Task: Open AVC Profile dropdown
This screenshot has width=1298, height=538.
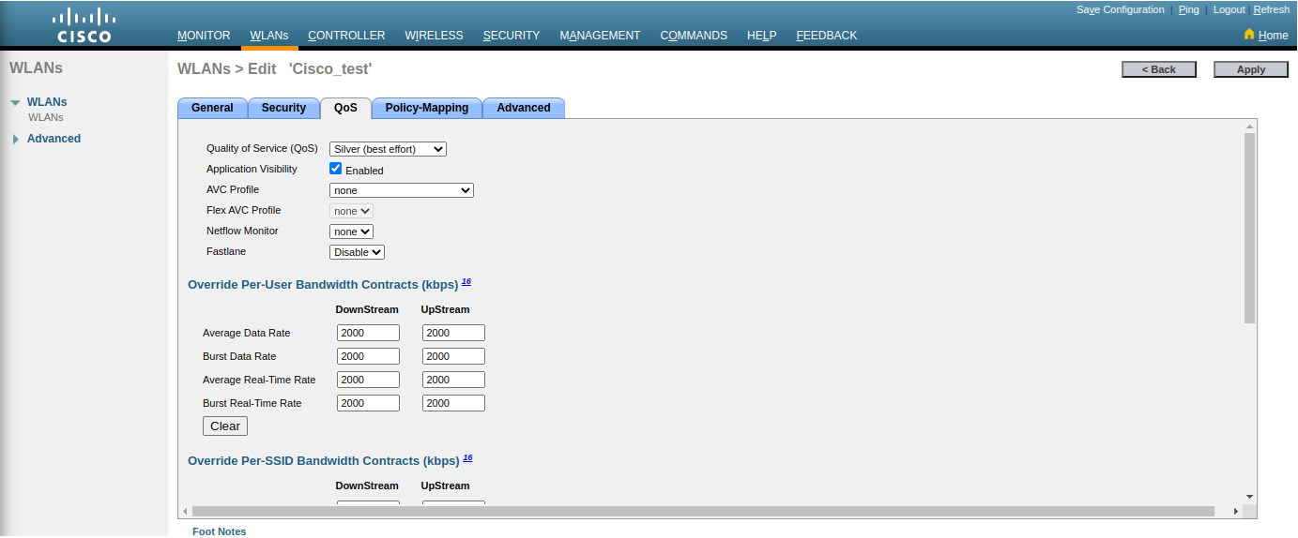Action: point(402,190)
